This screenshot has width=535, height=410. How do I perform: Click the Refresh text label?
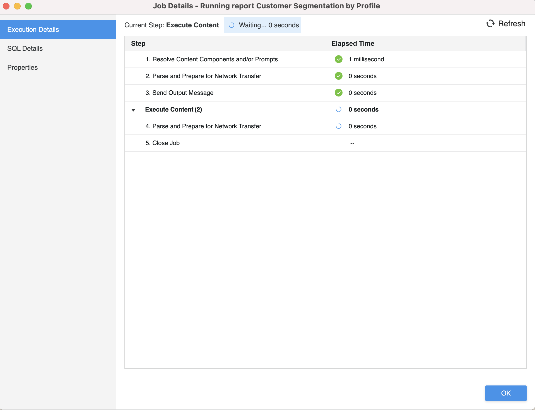coord(512,24)
